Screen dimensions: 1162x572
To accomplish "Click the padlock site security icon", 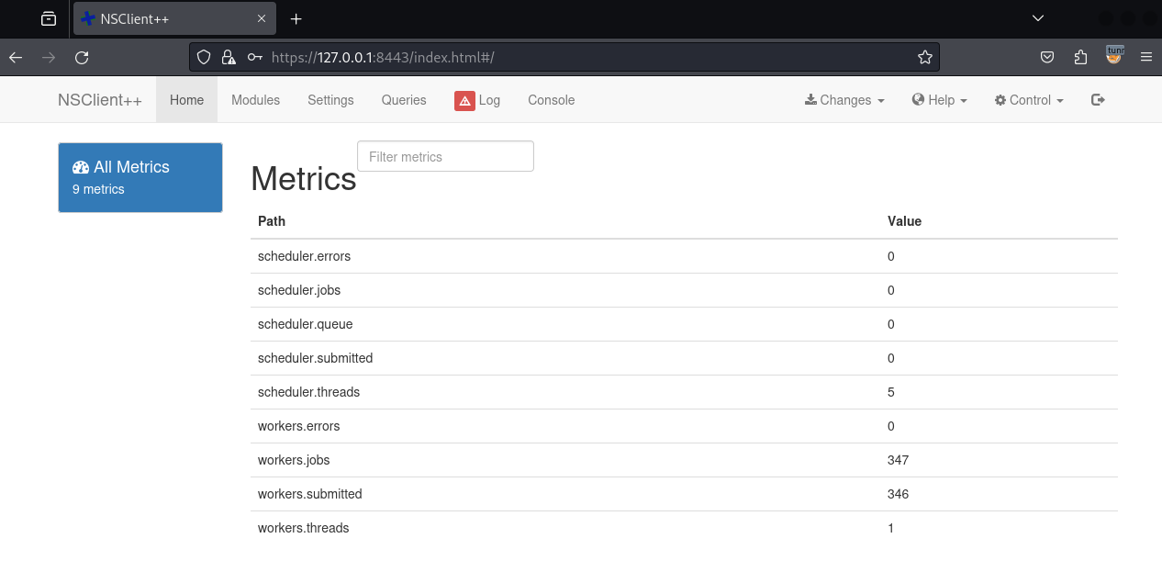I will click(229, 58).
